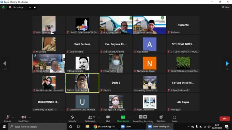Open File Explorer from taskbar
Image resolution: width=232 pixels, height=130 pixels.
(87, 127)
